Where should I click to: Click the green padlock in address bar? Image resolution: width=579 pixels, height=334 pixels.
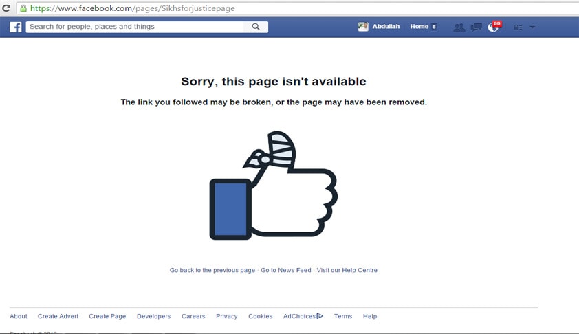pos(23,8)
